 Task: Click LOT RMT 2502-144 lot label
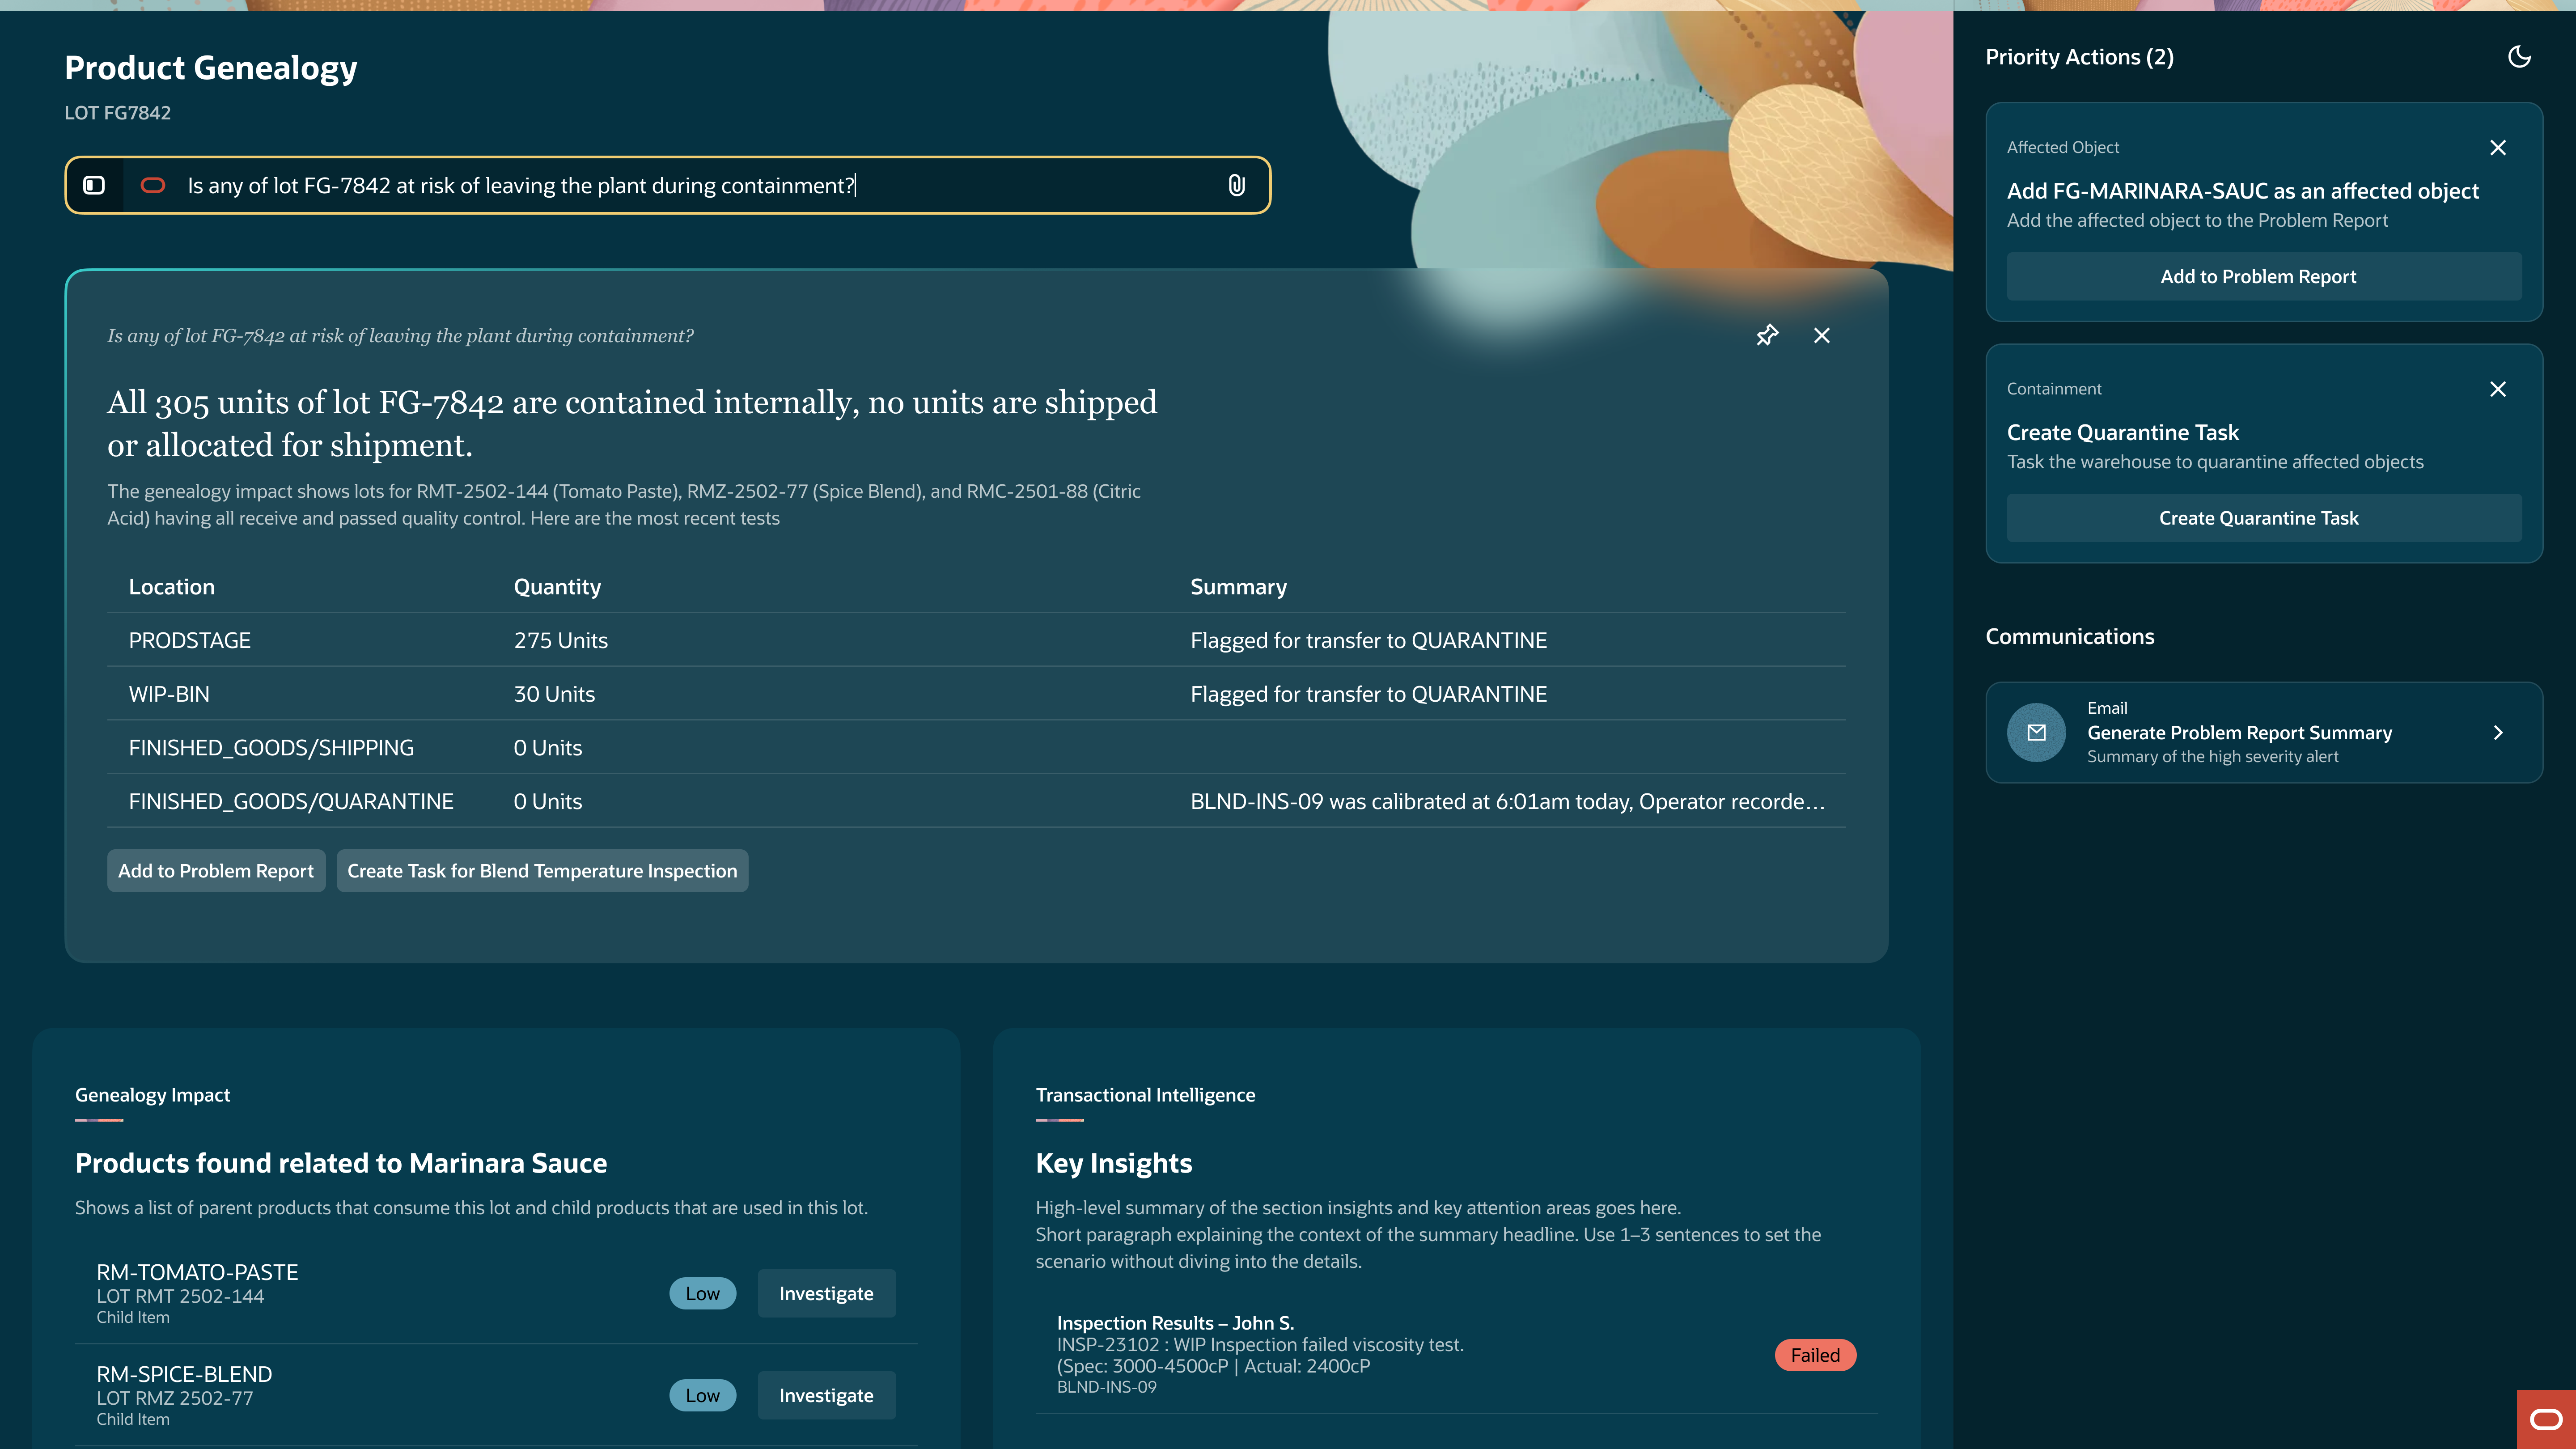pos(180,1296)
